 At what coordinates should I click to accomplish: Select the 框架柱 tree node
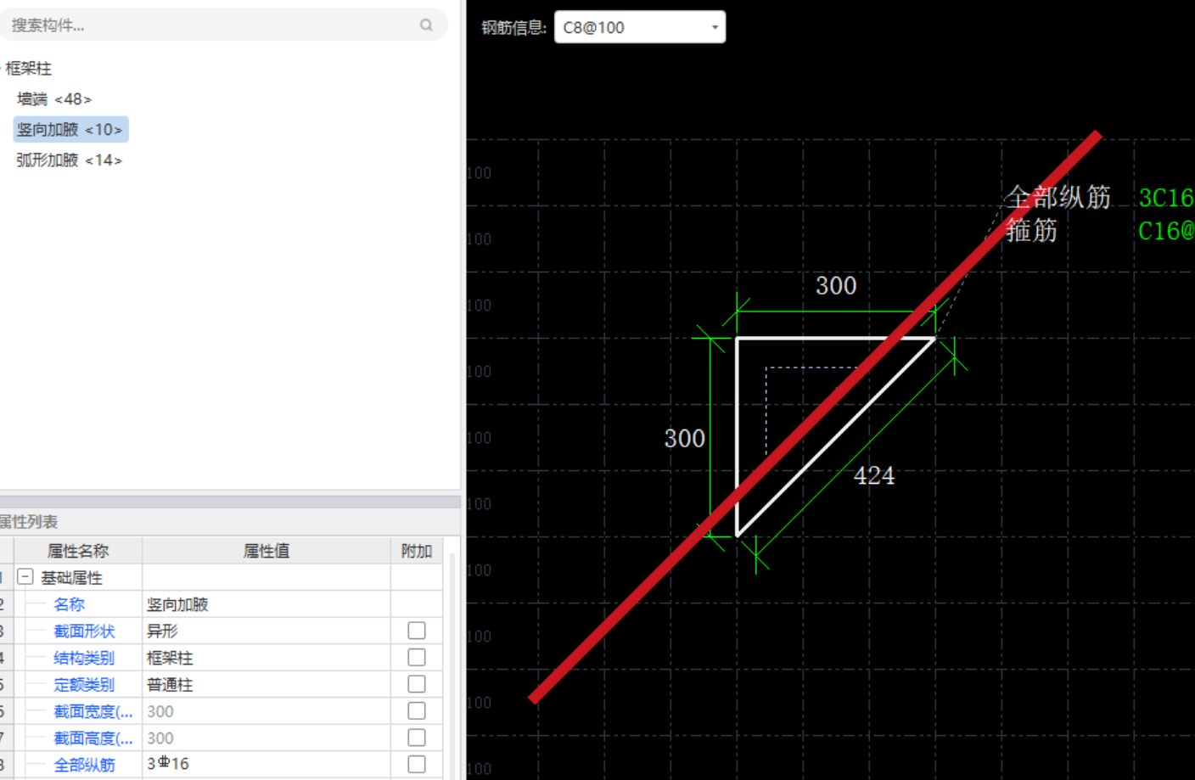pos(28,68)
